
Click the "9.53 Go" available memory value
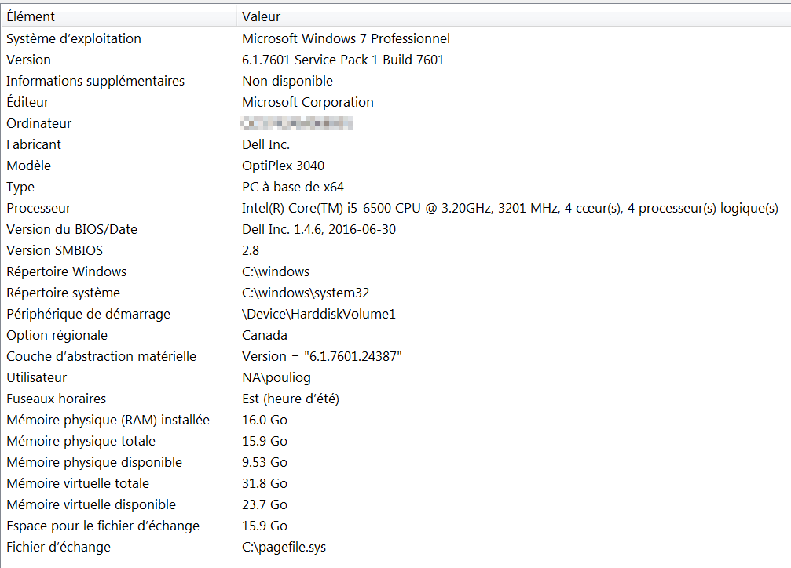pos(265,462)
